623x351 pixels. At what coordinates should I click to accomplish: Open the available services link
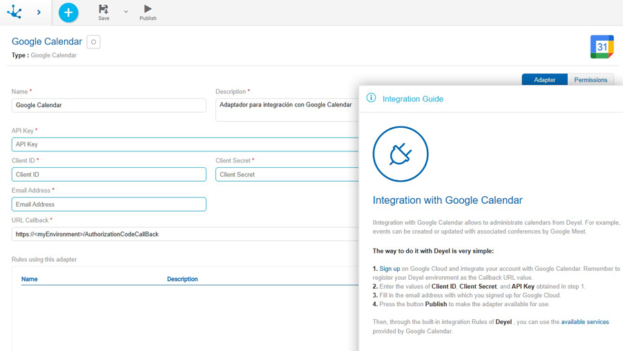coord(585,322)
